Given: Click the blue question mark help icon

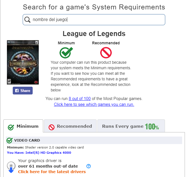Looking at the screenshot, I should pos(89,166).
